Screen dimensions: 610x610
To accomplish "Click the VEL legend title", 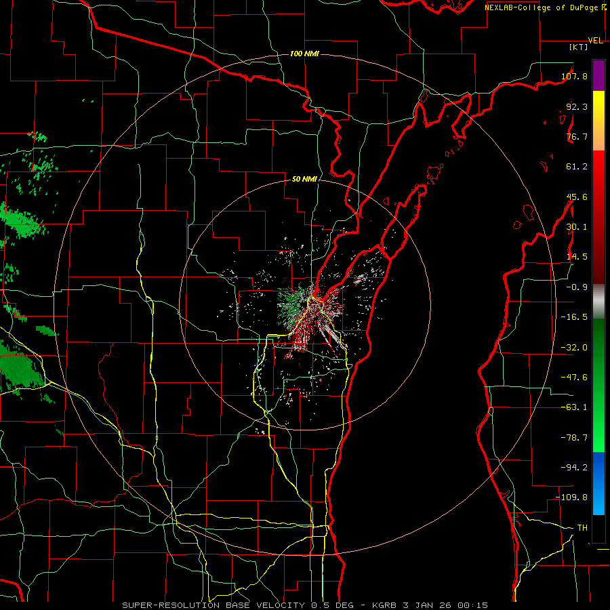I will (x=596, y=41).
